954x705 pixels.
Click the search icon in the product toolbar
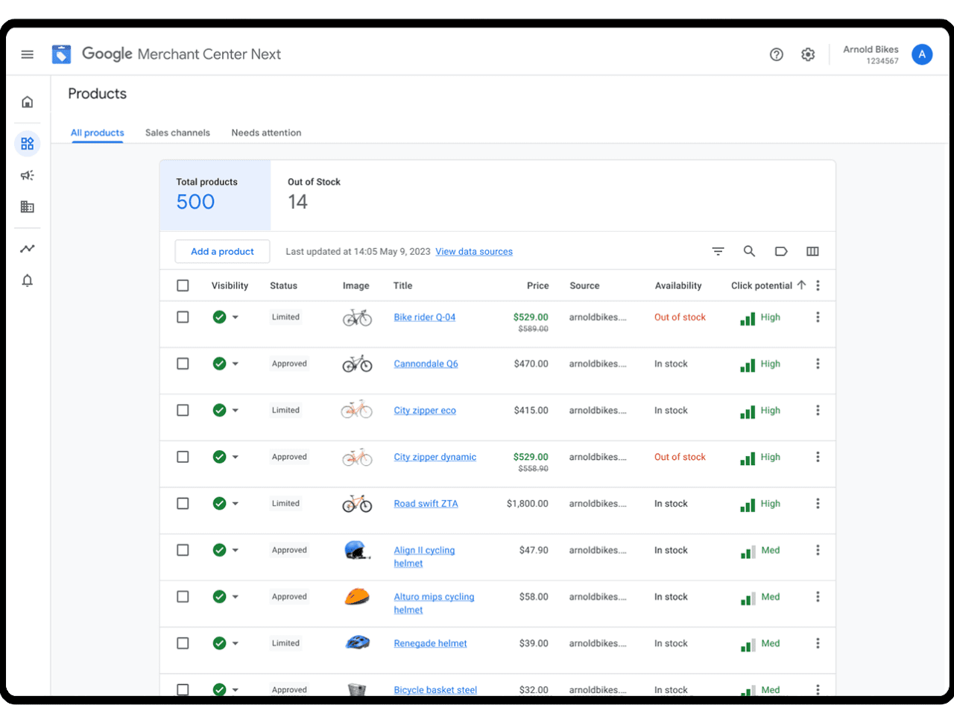750,251
